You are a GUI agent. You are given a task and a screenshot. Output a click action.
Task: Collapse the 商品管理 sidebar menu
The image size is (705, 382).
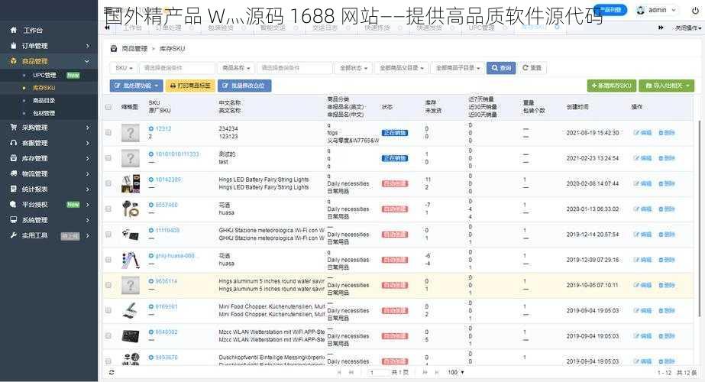tap(49, 61)
